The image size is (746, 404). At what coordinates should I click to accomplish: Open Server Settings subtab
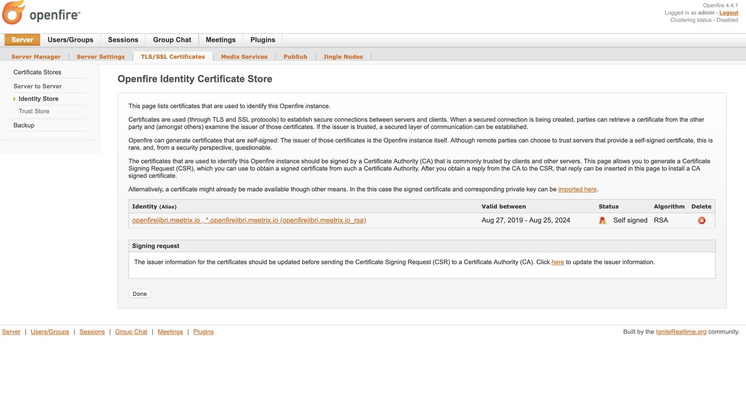[101, 56]
